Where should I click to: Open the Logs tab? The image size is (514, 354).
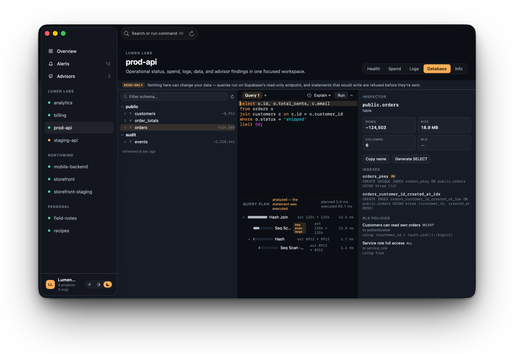(414, 69)
